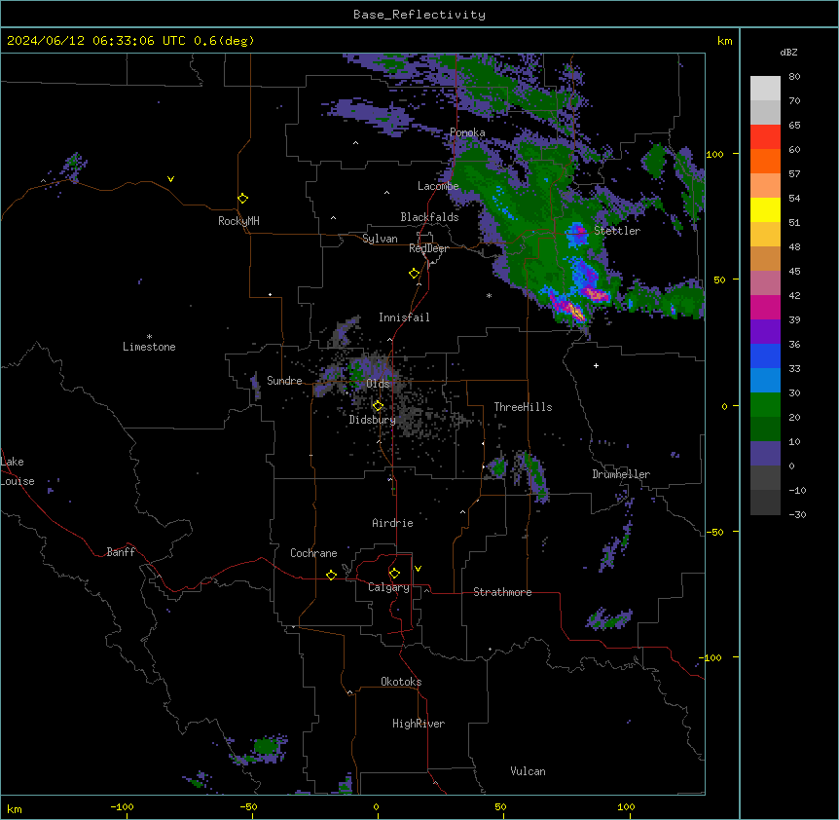The width and height of the screenshot is (839, 820).
Task: Click the Olds label
Action: [x=378, y=384]
